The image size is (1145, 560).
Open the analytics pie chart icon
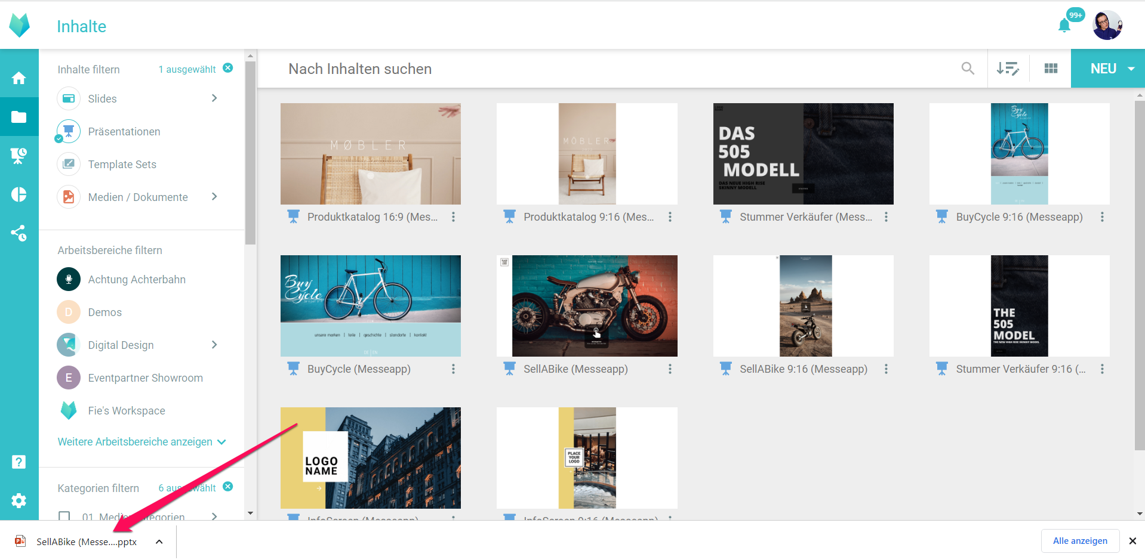pyautogui.click(x=19, y=194)
